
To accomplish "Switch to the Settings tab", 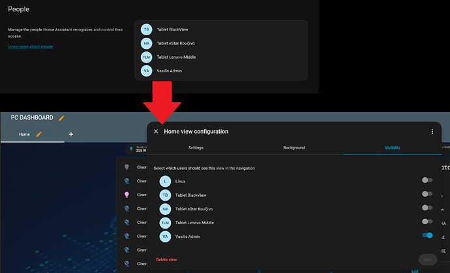I will [196, 148].
